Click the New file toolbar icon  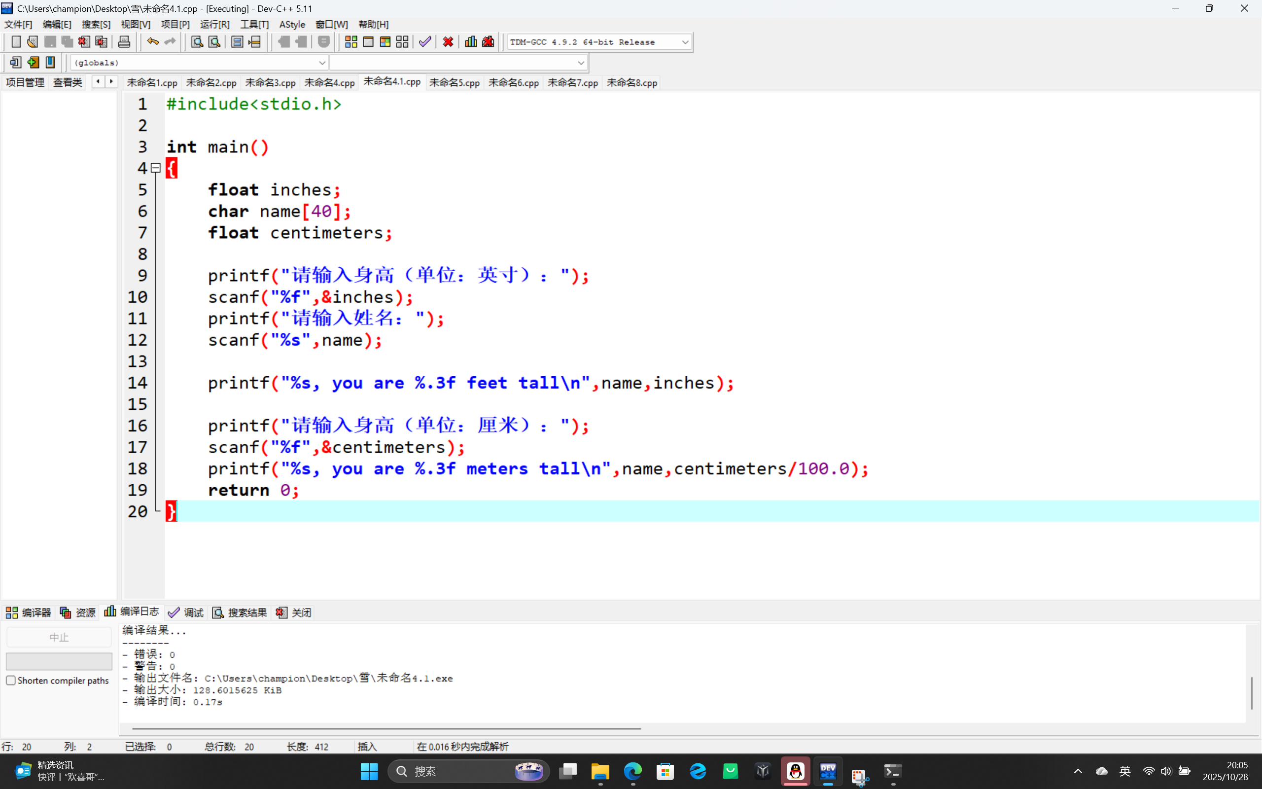[16, 42]
